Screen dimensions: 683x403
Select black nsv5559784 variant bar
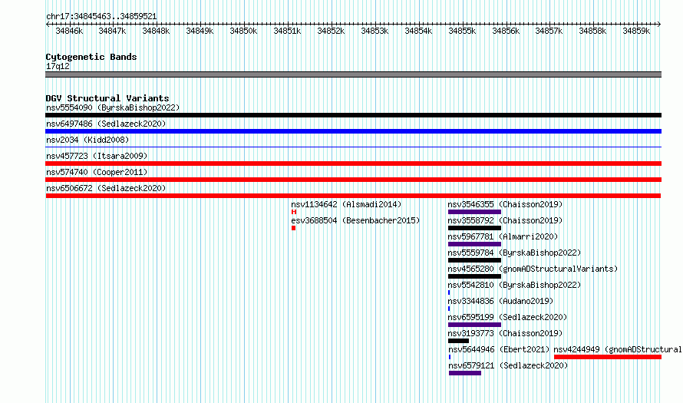click(474, 260)
